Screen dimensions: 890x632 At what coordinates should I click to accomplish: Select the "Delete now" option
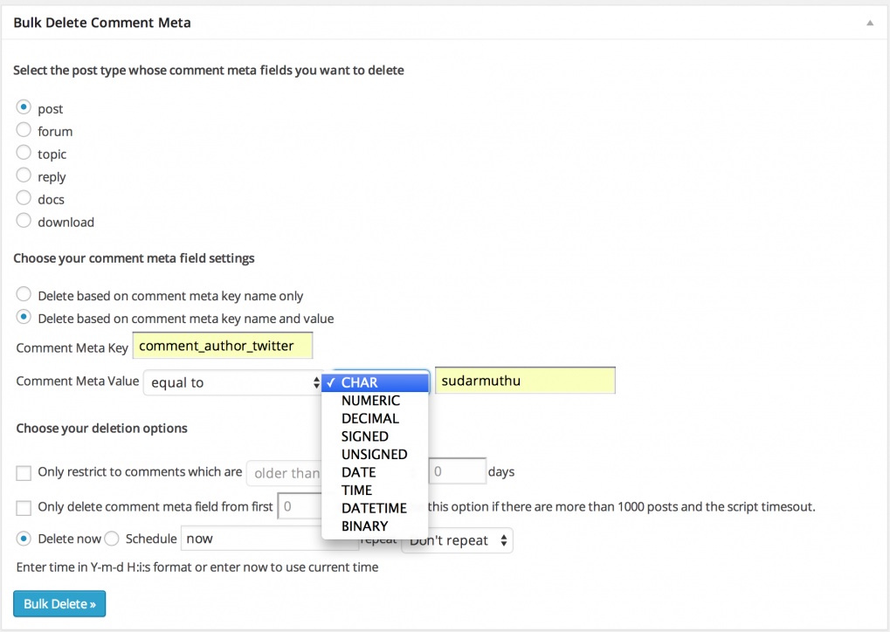[23, 539]
